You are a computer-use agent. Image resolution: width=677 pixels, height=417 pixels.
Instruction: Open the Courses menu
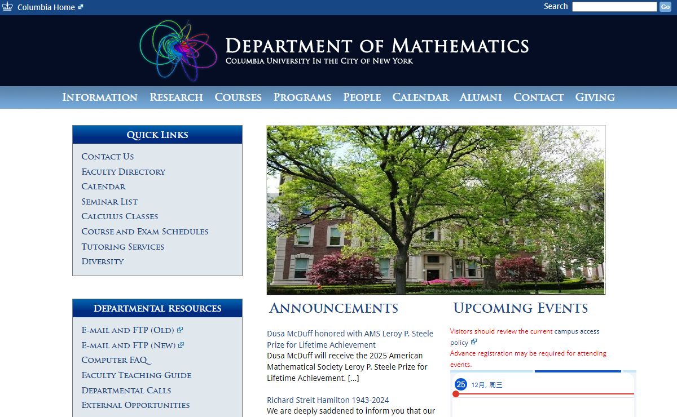[238, 97]
